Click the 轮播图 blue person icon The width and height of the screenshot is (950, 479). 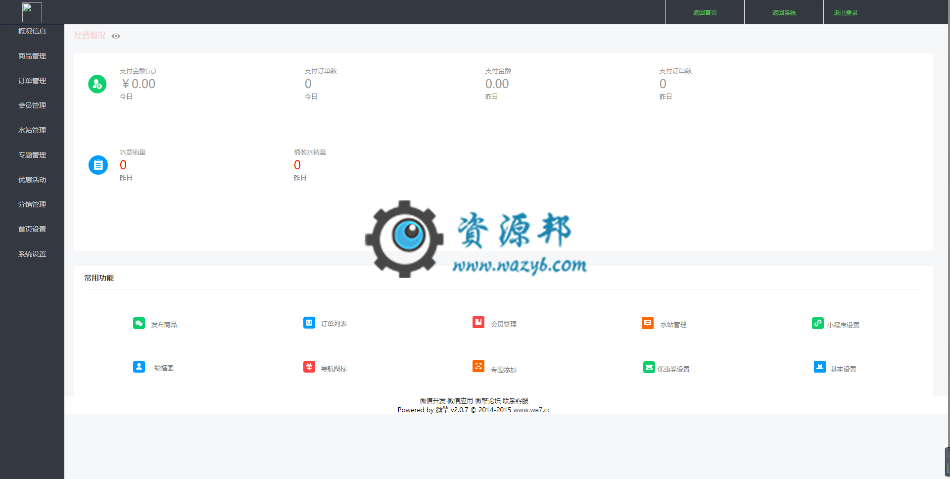click(139, 367)
